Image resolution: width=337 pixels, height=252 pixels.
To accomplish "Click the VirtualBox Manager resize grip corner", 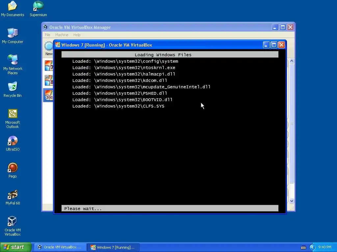I will pyautogui.click(x=292, y=208).
